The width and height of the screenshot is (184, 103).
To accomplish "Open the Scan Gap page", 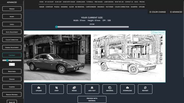I will coord(58,2).
